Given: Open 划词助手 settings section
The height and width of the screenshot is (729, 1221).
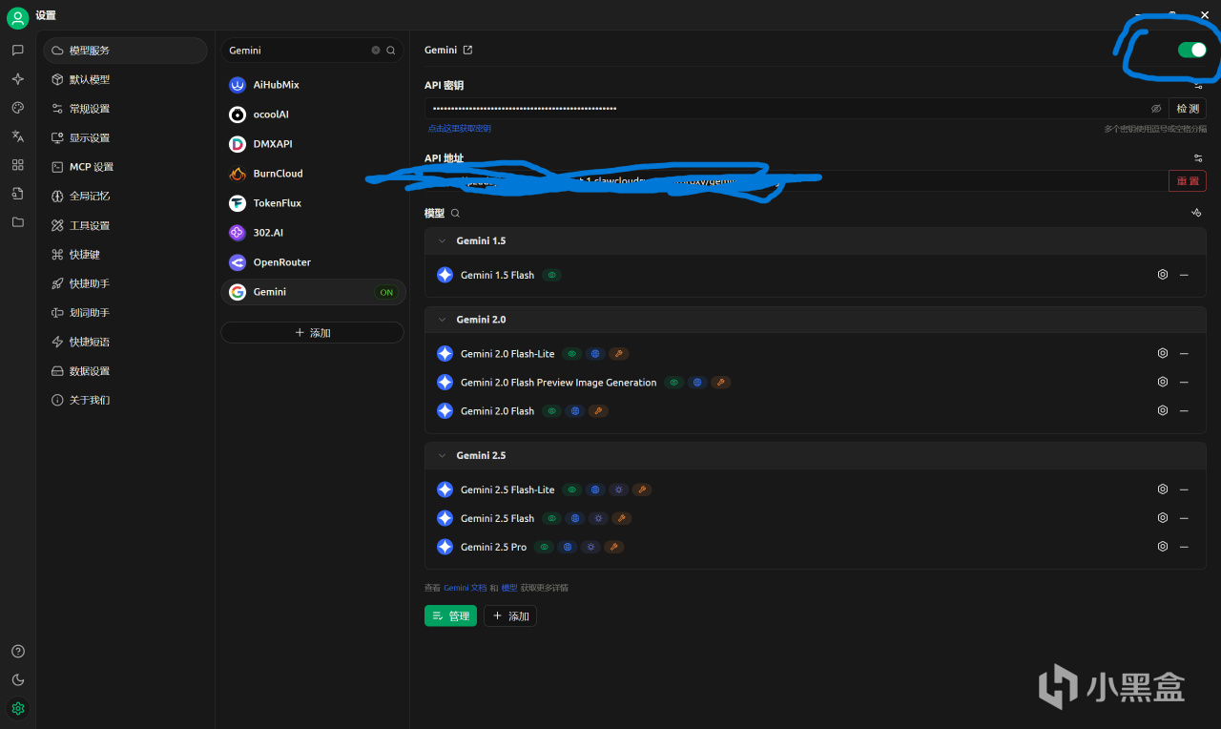Looking at the screenshot, I should click(125, 313).
